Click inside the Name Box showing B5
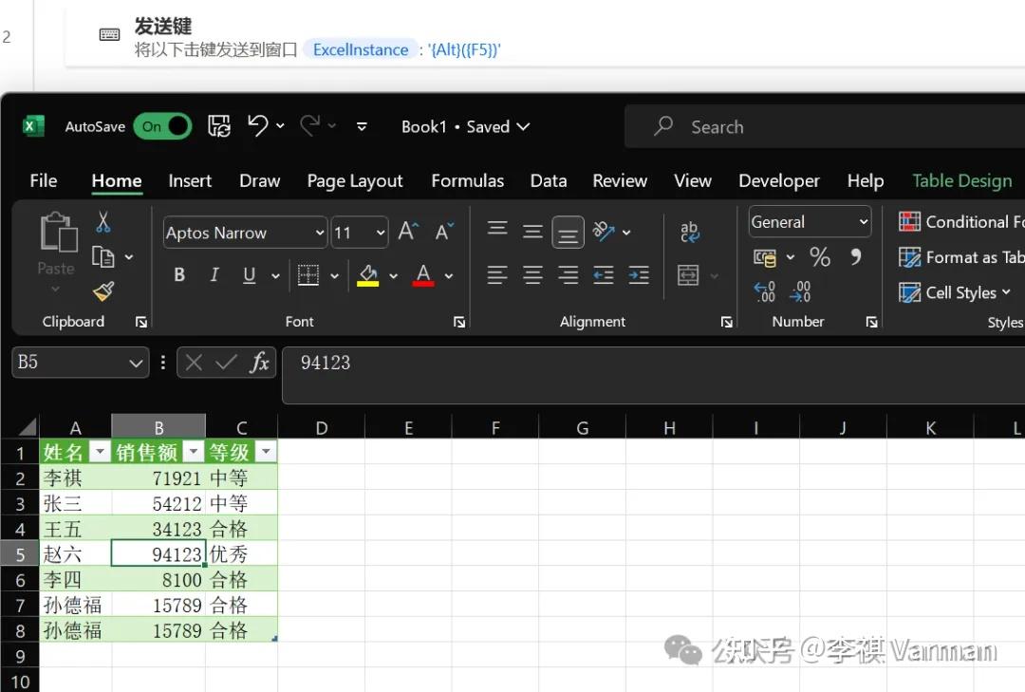Screen dimensions: 1025x692 [66, 362]
